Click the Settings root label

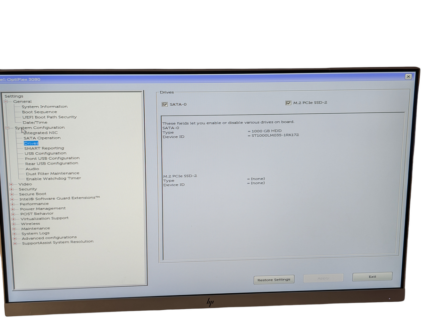14,96
